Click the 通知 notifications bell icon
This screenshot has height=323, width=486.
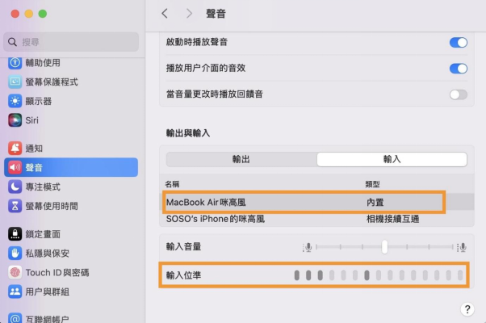15,149
